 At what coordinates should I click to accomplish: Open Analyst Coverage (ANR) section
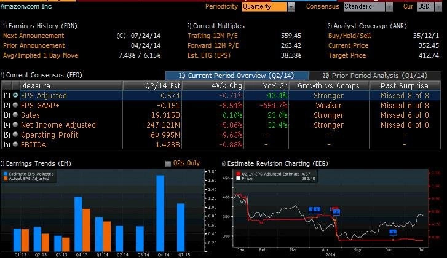[367, 26]
